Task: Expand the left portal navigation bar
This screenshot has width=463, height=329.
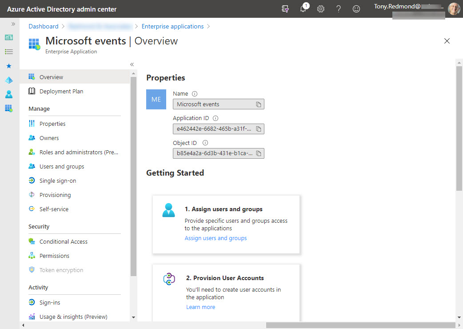Action: coord(13,24)
